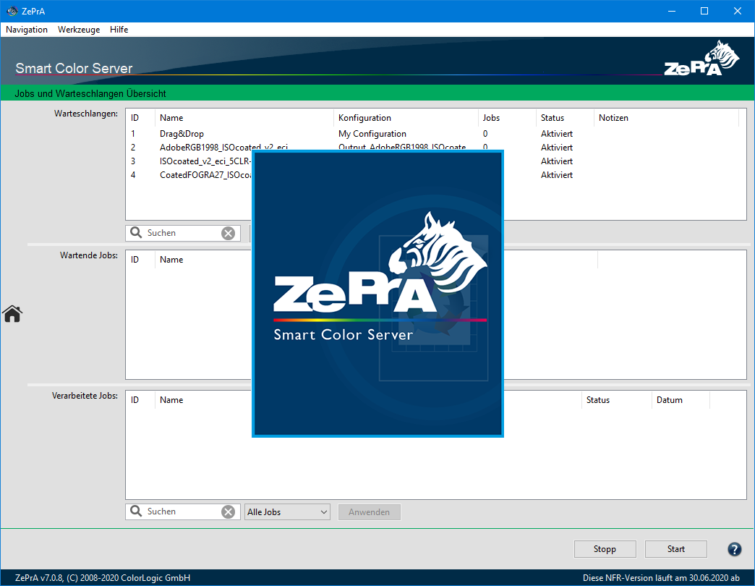
Task: Click the ZePrA zebra logo in header
Action: point(702,59)
